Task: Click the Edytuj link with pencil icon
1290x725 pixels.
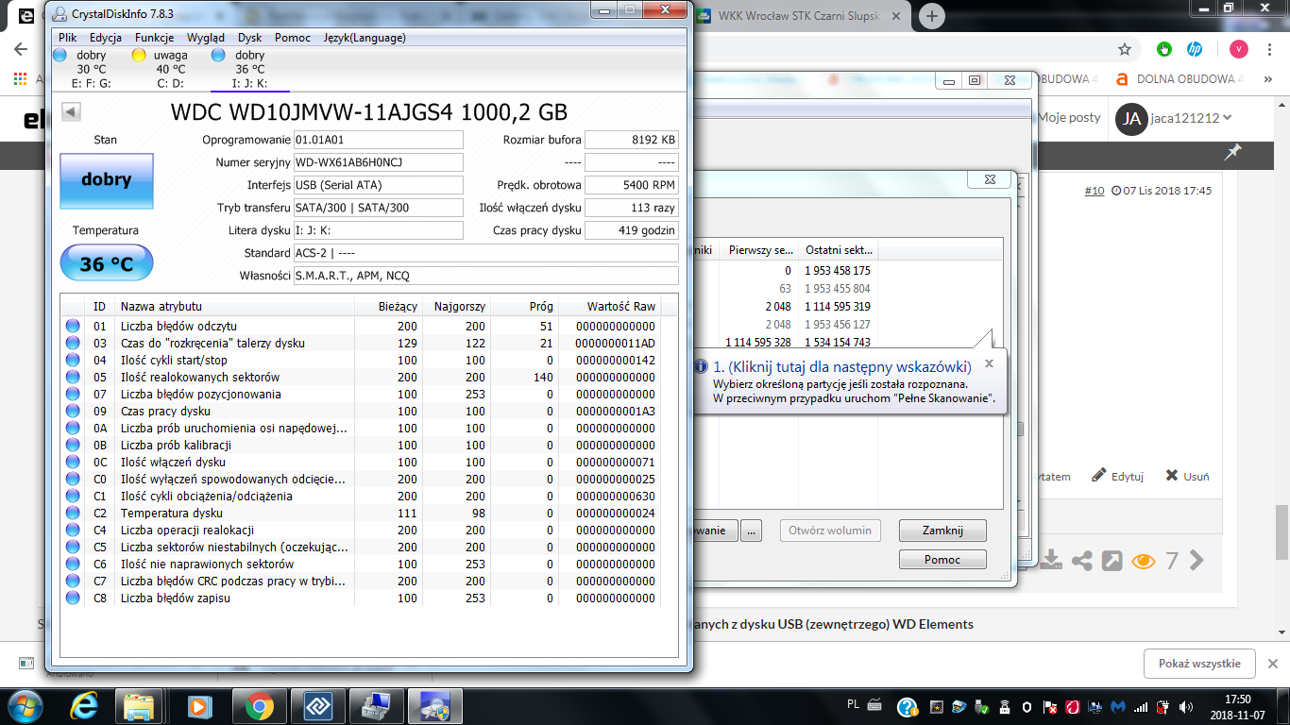Action: 1118,477
